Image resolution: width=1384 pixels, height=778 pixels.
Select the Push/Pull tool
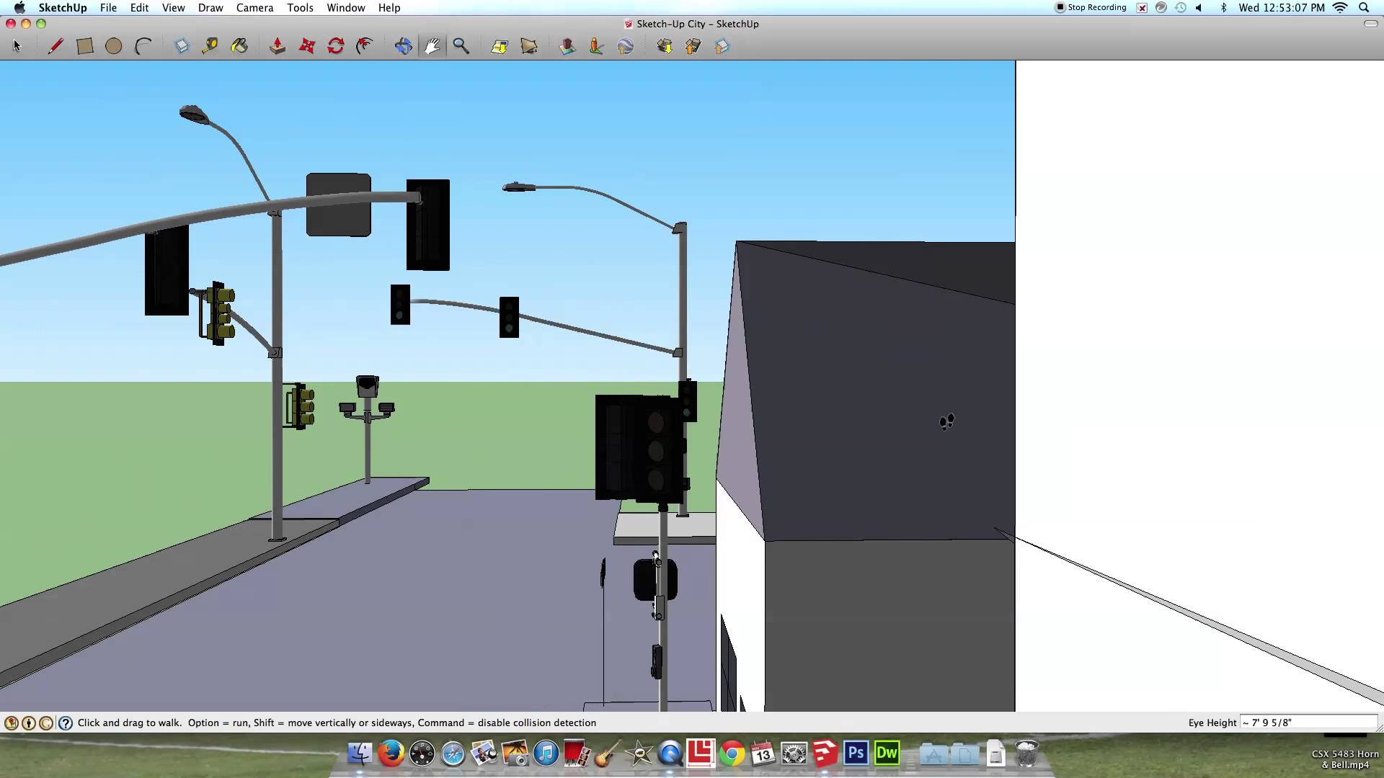coord(277,45)
